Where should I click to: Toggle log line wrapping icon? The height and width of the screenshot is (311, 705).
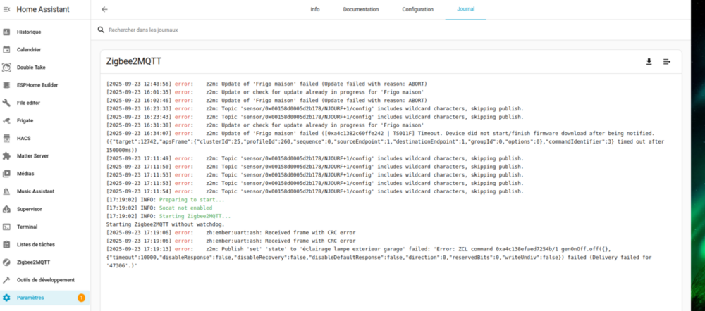tap(667, 62)
